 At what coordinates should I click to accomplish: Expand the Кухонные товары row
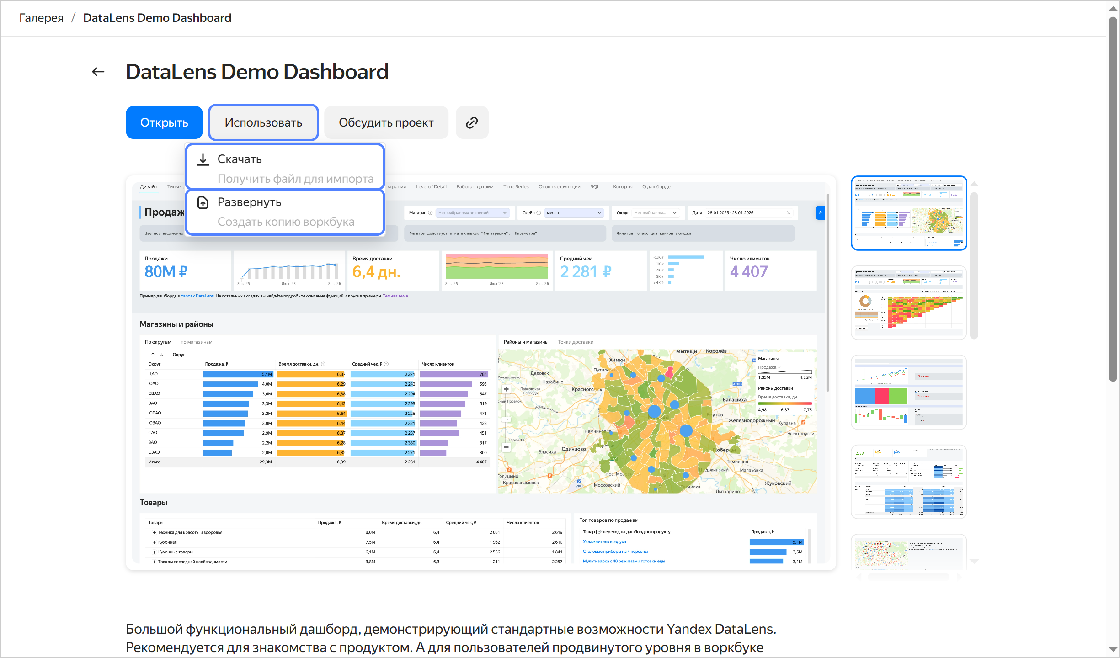[155, 552]
